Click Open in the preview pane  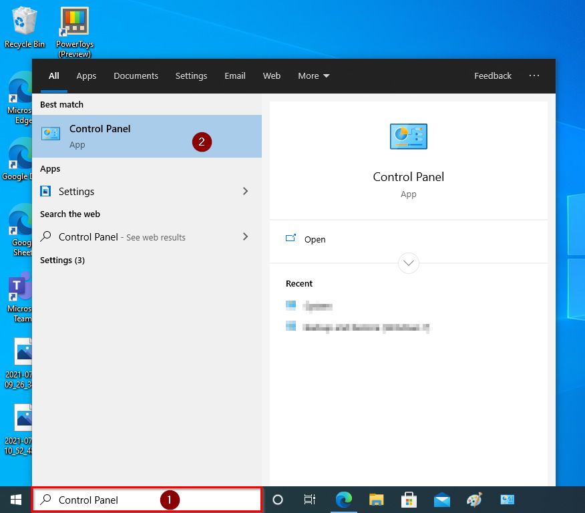click(x=315, y=239)
